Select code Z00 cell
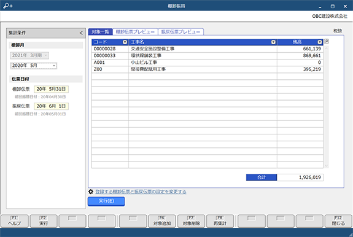This screenshot has height=237, width=353. point(110,69)
